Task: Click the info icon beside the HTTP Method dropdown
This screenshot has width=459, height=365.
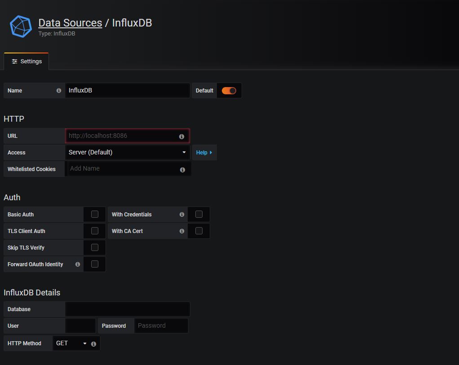Action: 93,344
